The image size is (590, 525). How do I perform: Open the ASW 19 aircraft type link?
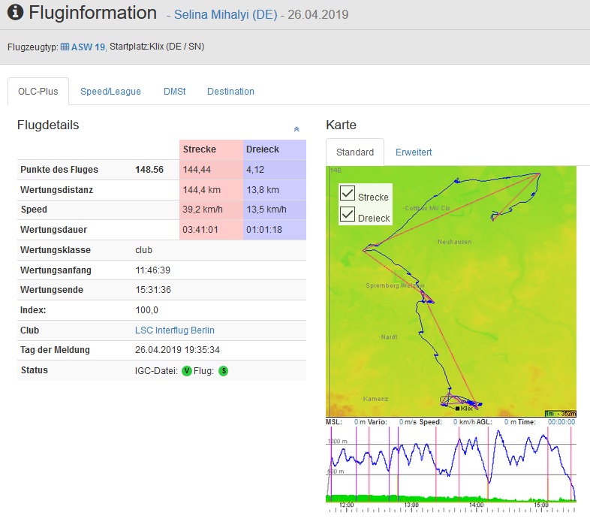88,47
